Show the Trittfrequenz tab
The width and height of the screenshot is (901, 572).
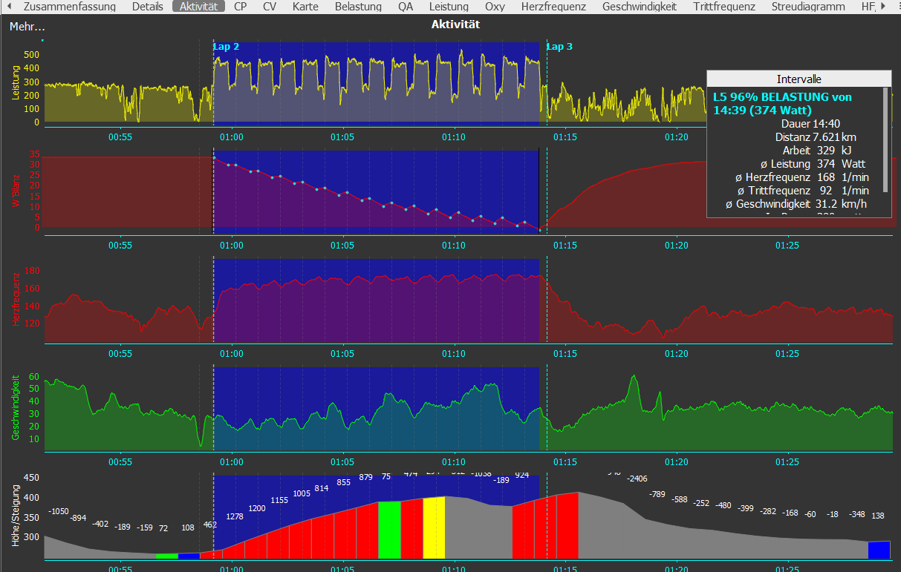724,7
